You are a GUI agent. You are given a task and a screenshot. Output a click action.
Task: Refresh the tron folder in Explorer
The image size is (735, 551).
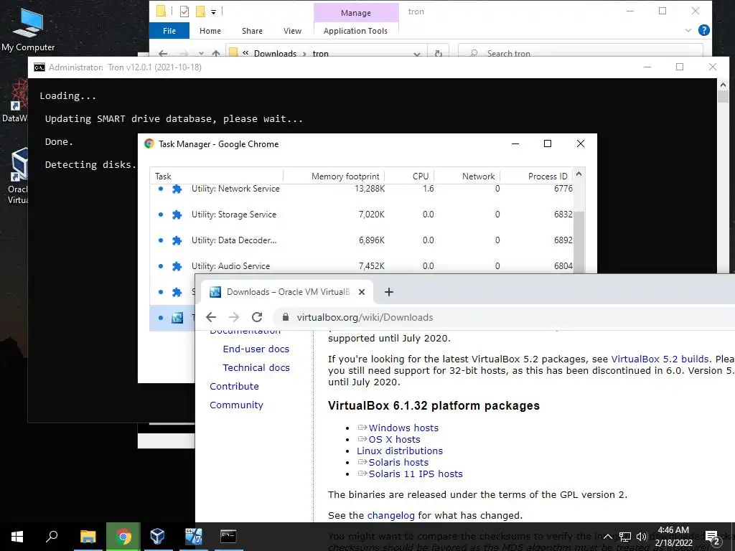coord(439,53)
